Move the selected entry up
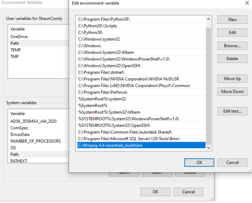252x203 pixels. click(x=232, y=78)
